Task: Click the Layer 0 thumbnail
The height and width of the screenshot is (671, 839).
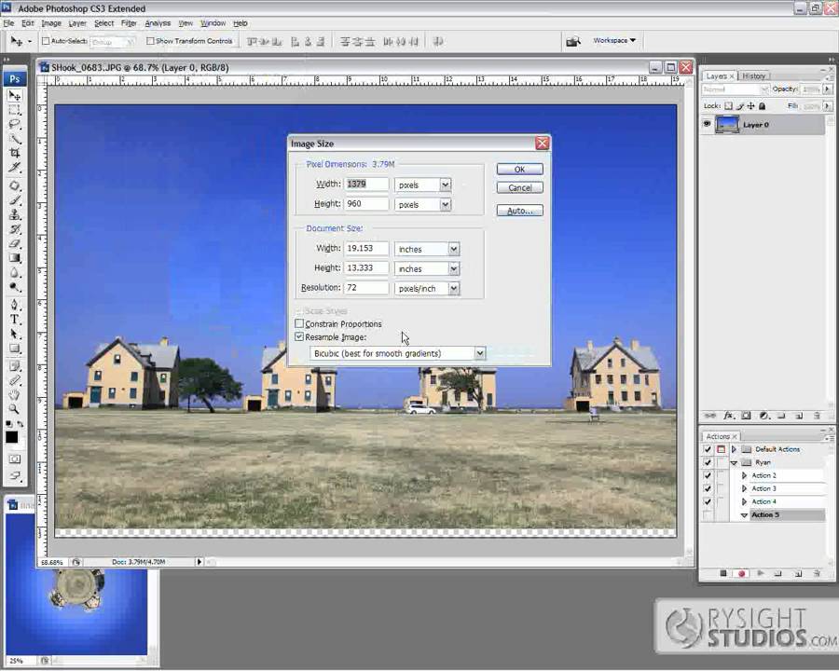Action: [x=727, y=124]
